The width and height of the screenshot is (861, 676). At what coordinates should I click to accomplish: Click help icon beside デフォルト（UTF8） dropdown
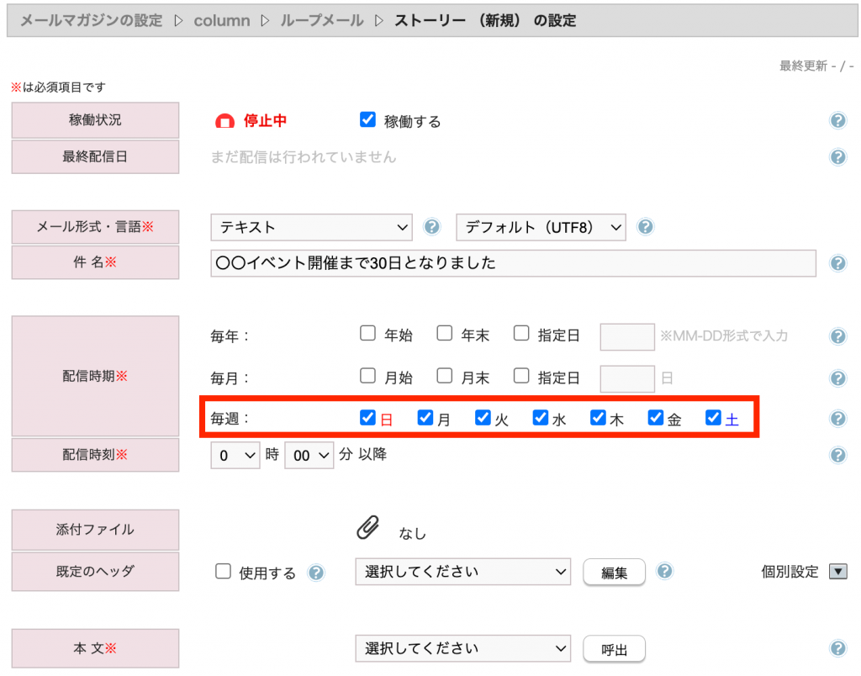pyautogui.click(x=646, y=227)
